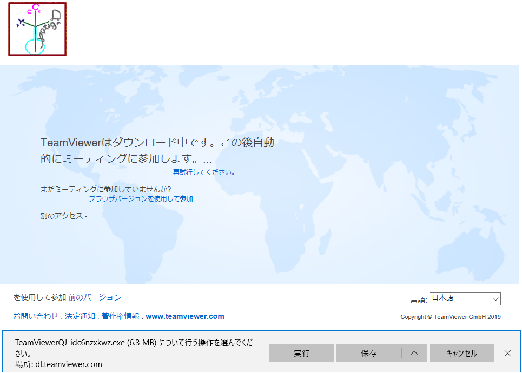
Task: Click the 別のアクセス - text
Action: [x=64, y=216]
